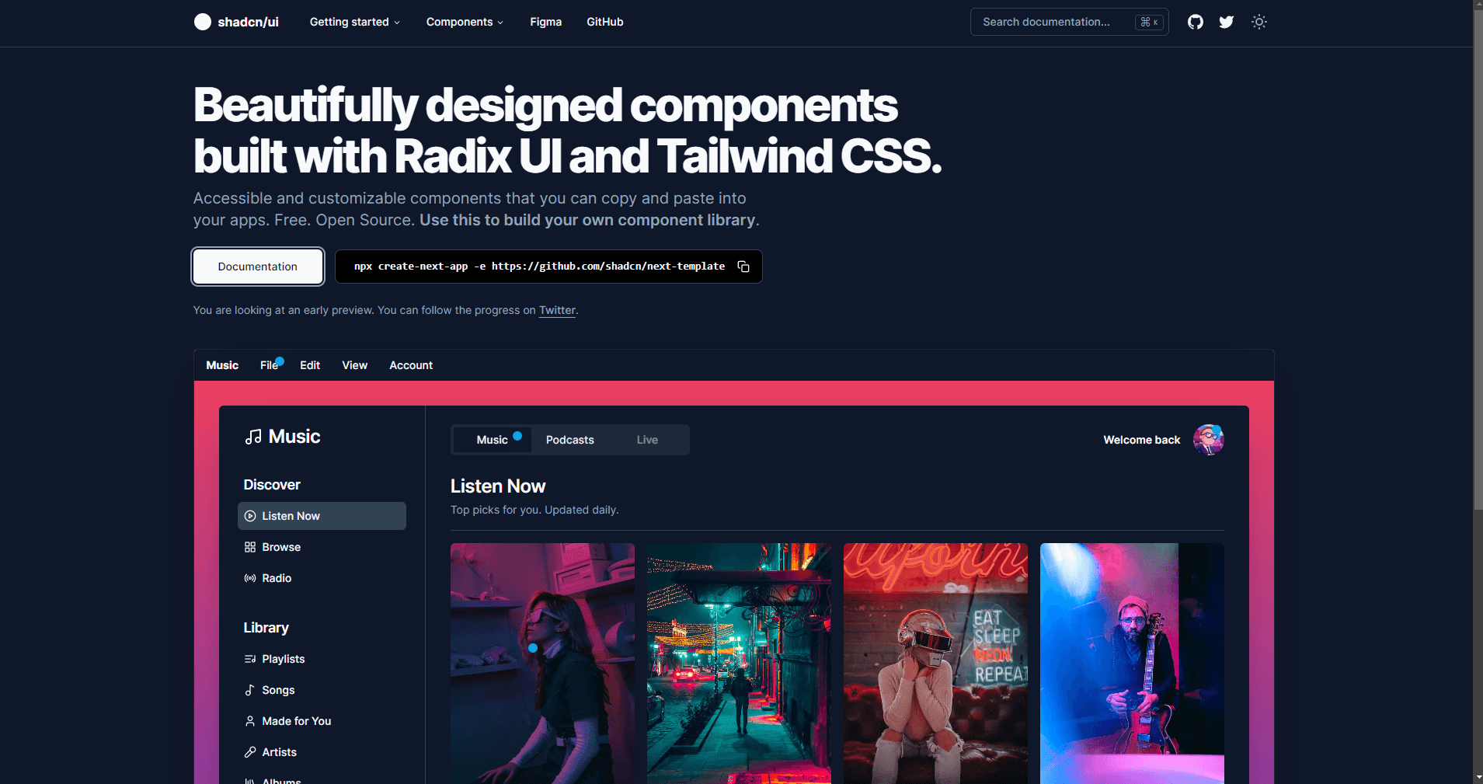Click the Artists microphone icon
The image size is (1483, 784).
pyautogui.click(x=250, y=752)
